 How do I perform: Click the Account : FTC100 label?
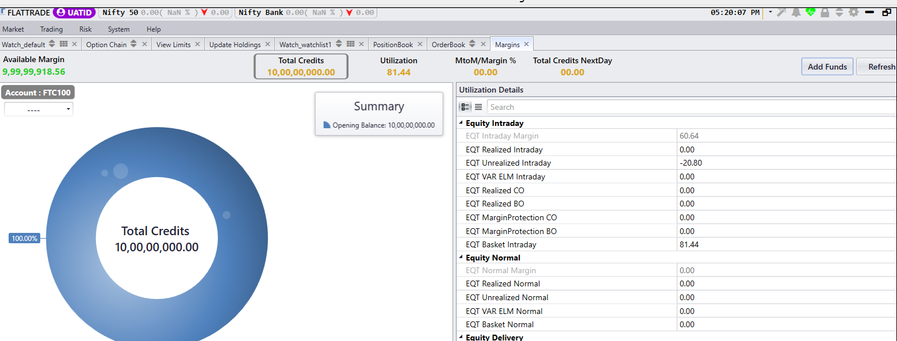pyautogui.click(x=38, y=93)
